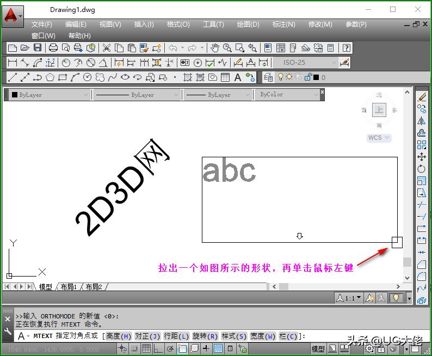Toggle grid display in status bar
This screenshot has width=432, height=356.
[x=146, y=348]
